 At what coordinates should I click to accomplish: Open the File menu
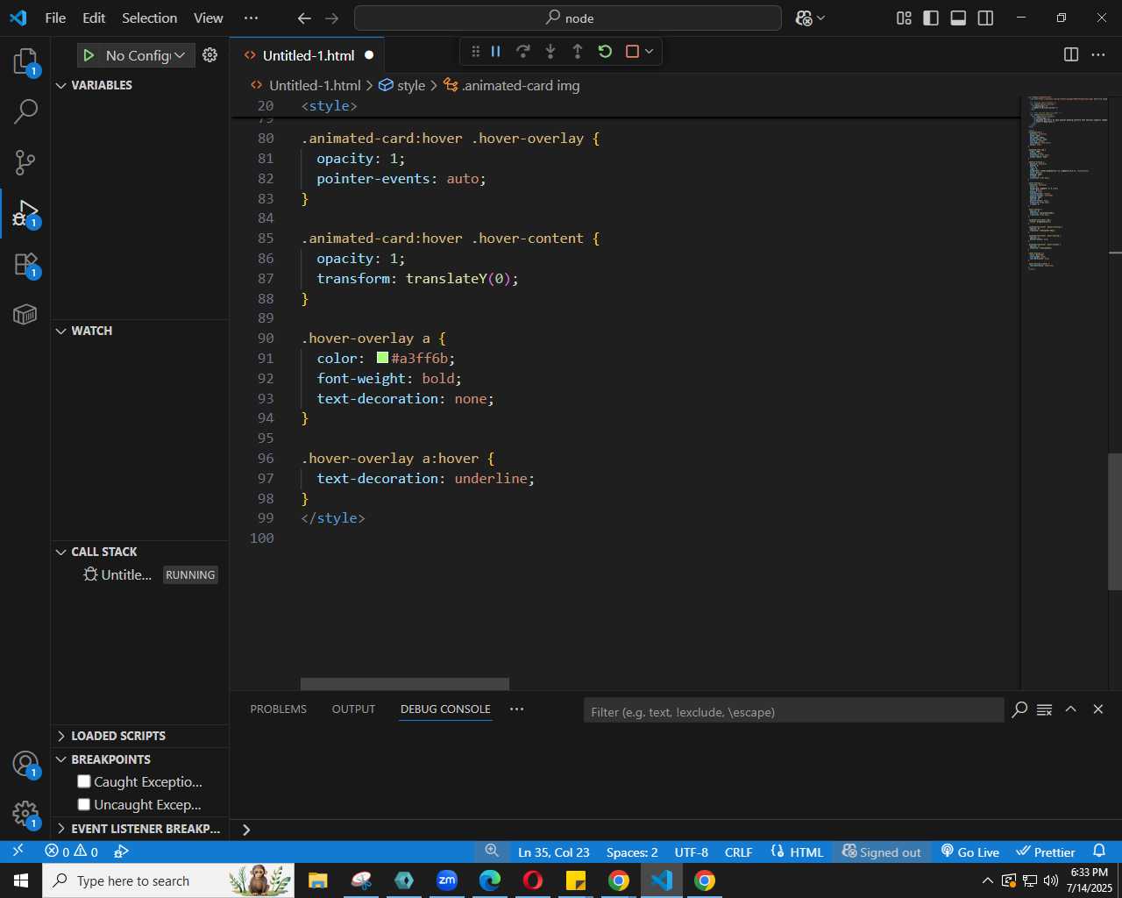point(55,18)
